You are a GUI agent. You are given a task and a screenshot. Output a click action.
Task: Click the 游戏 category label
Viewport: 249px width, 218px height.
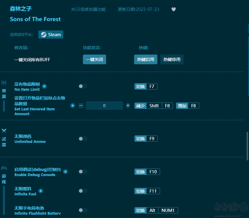click(x=4, y=179)
